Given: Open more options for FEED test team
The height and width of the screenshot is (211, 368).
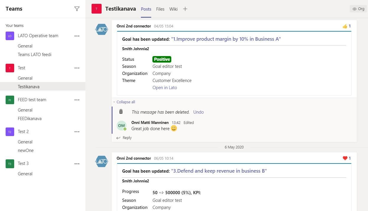Looking at the screenshot, I should [77, 100].
